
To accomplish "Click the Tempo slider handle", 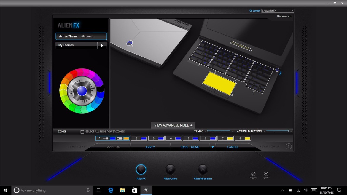I will coord(208,131).
